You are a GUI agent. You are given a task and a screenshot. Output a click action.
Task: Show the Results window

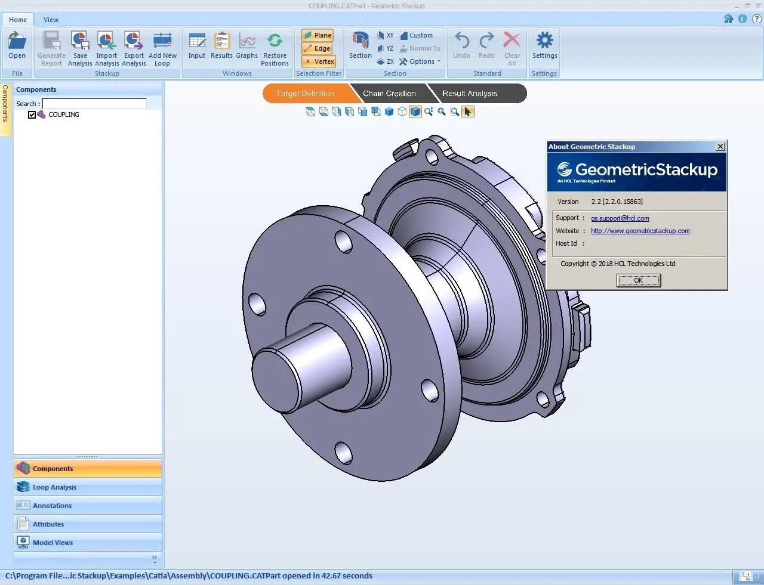[x=221, y=47]
